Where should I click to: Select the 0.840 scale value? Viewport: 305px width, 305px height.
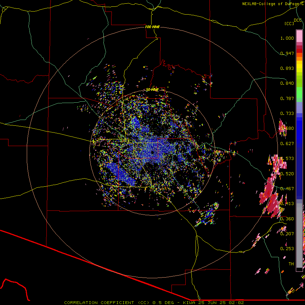287,83
